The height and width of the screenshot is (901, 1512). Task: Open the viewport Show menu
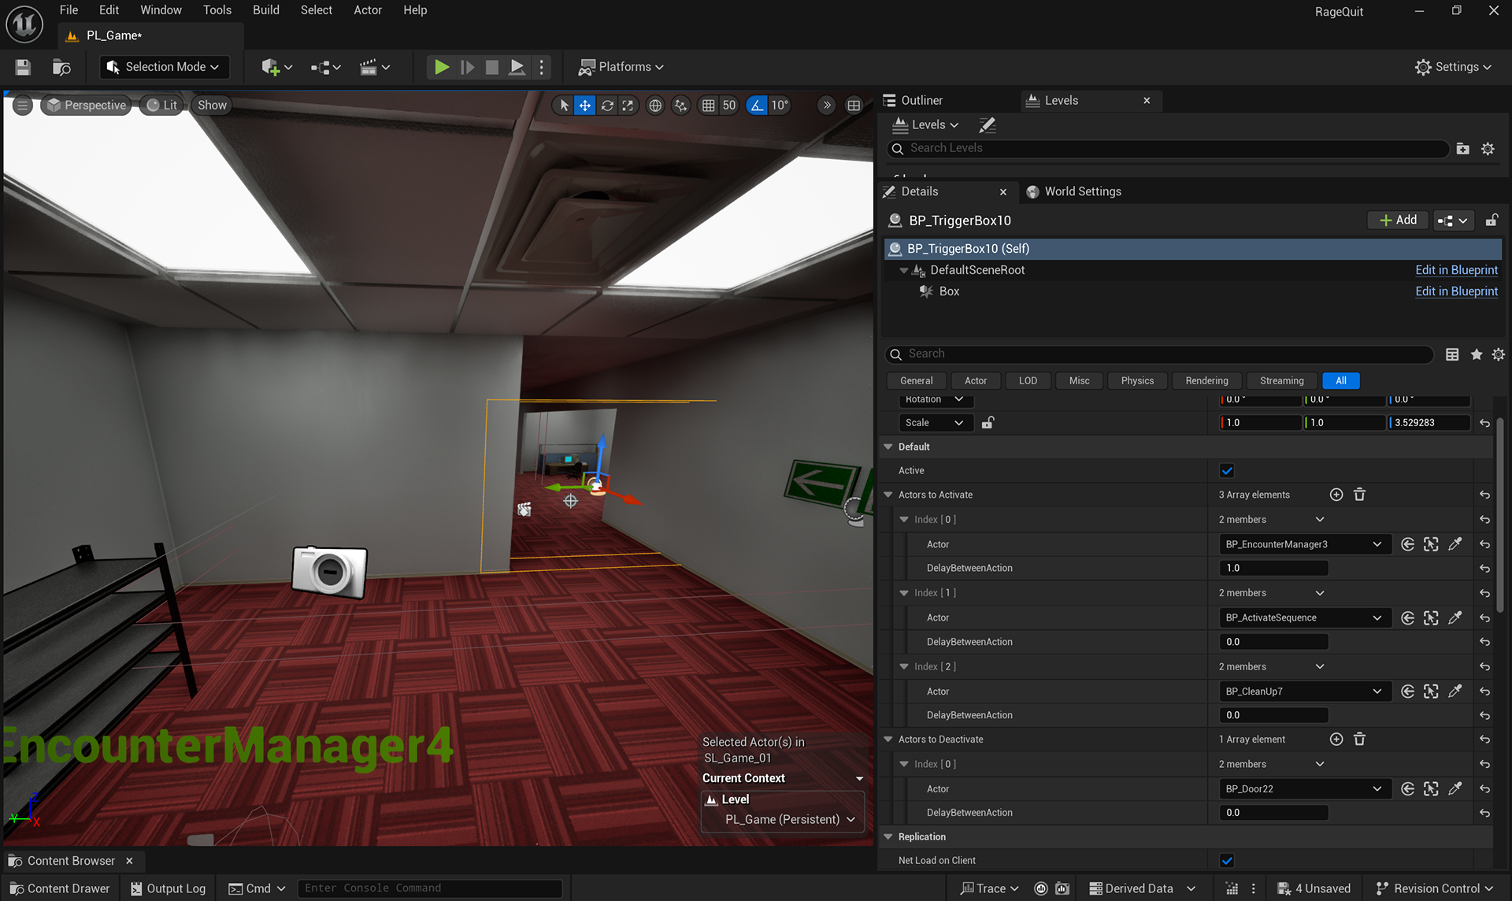click(212, 105)
